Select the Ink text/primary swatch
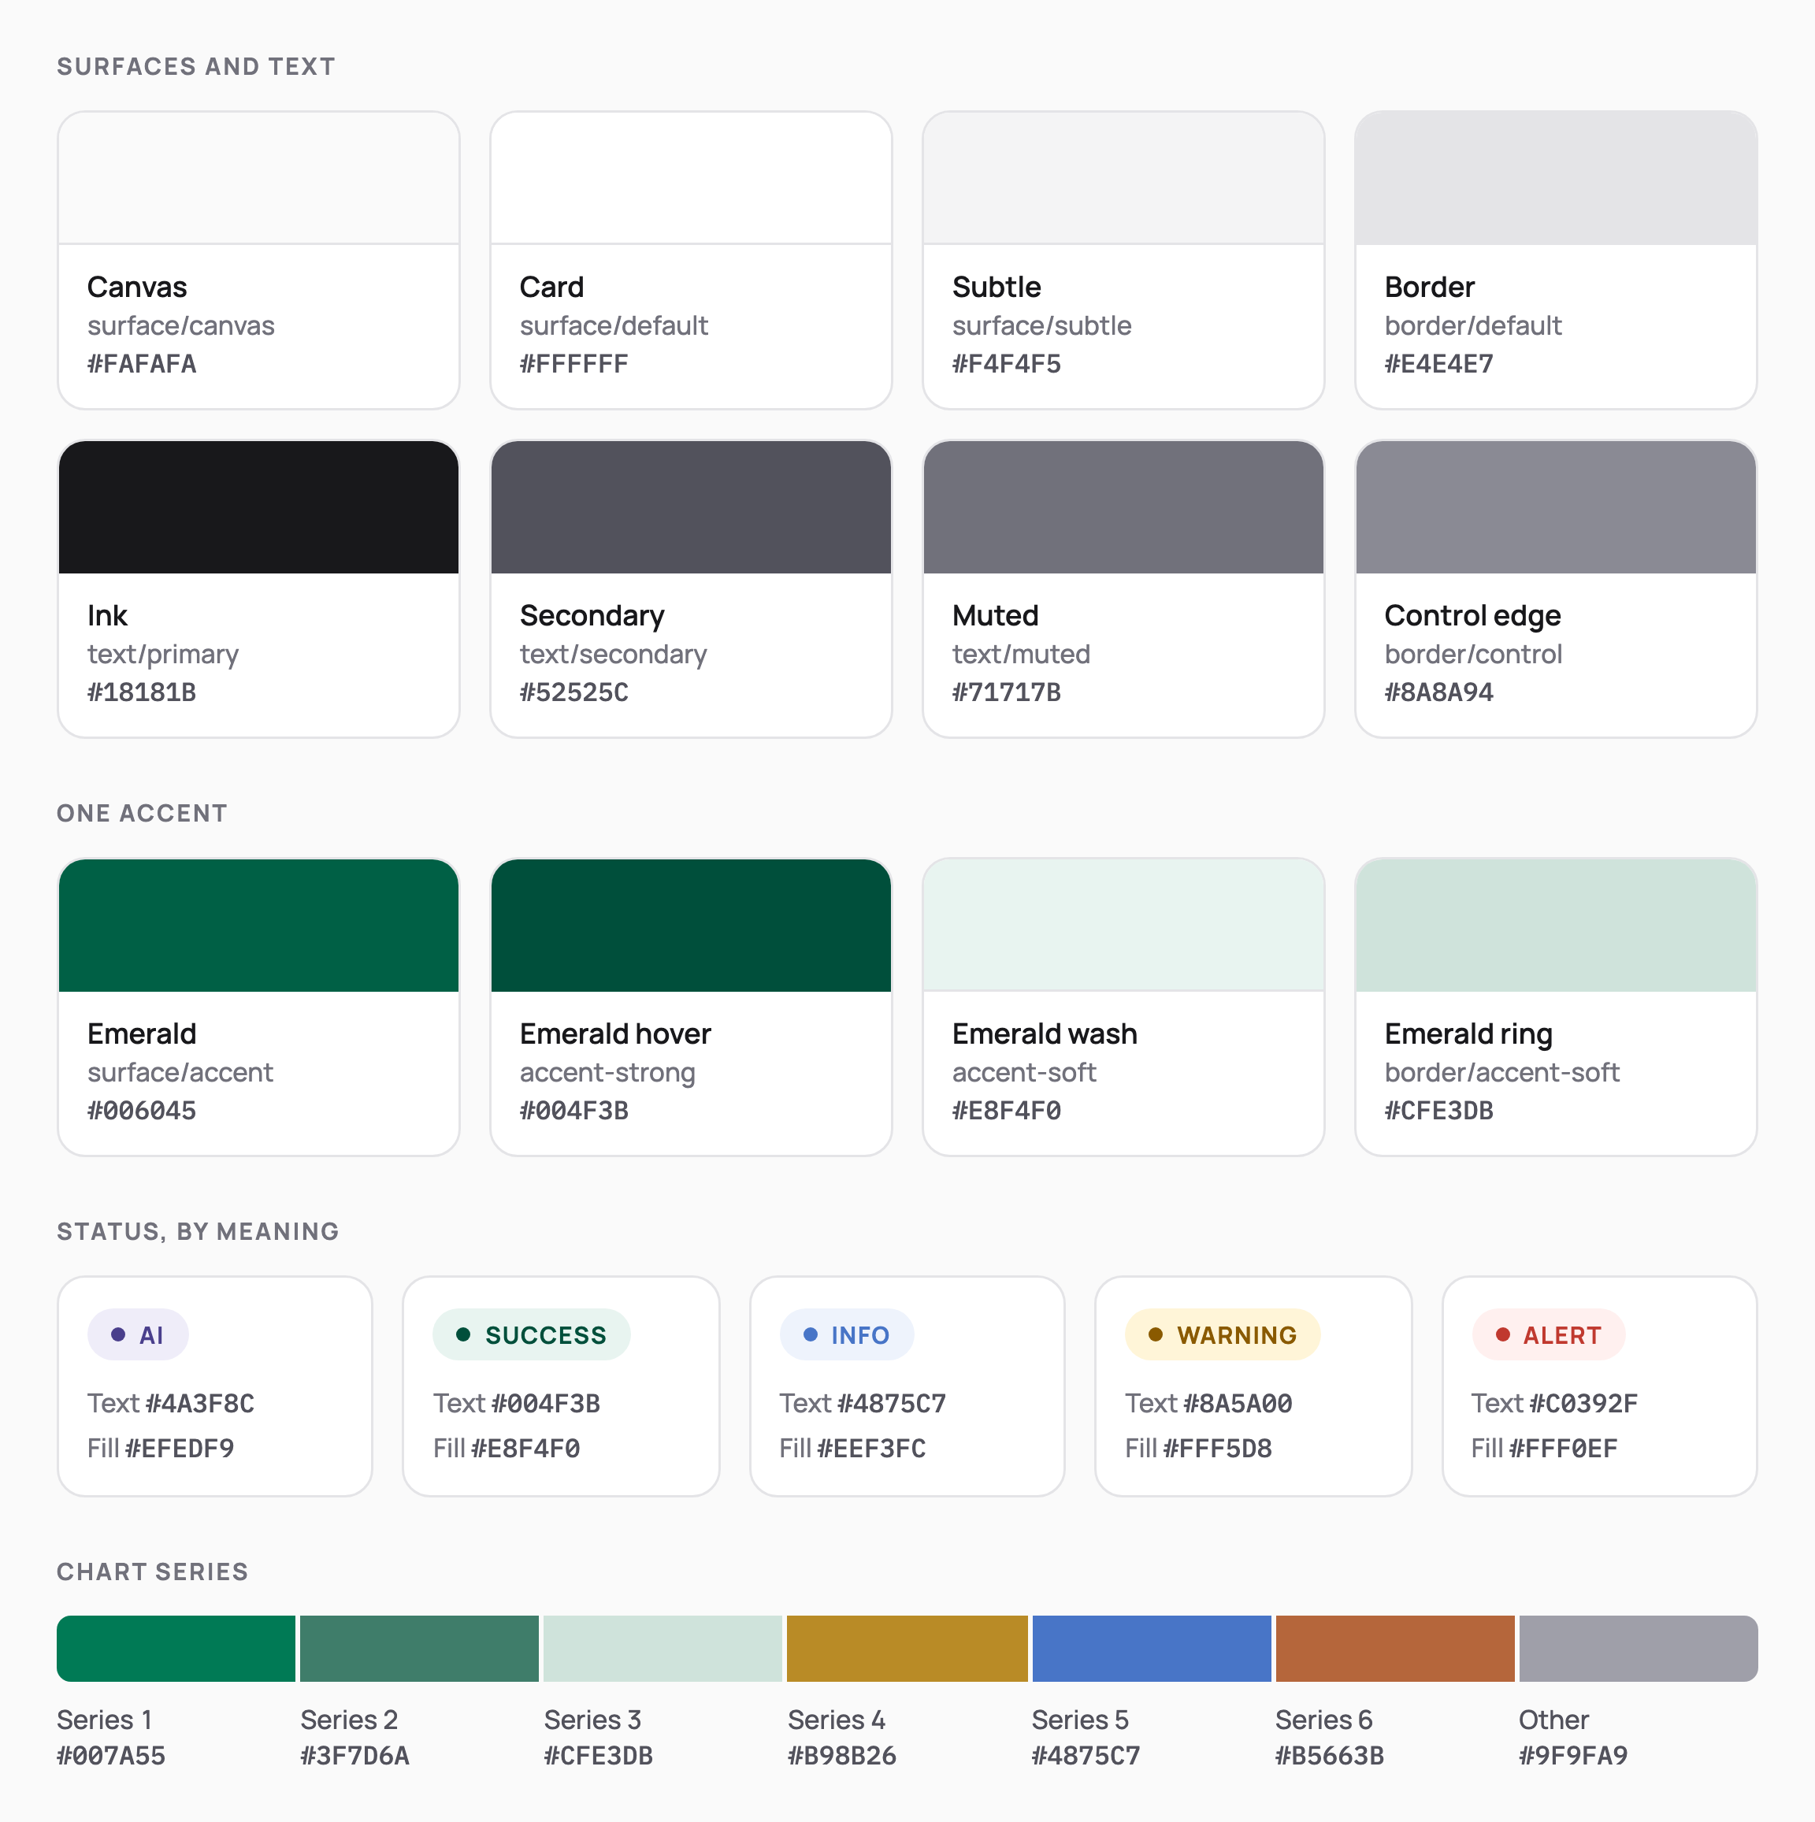The width and height of the screenshot is (1815, 1822). coord(258,507)
